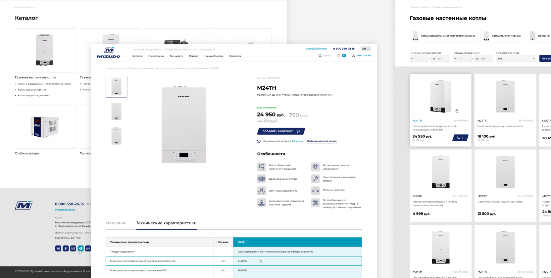
Task: Click the Поиск search field in the header
Action: click(x=327, y=56)
